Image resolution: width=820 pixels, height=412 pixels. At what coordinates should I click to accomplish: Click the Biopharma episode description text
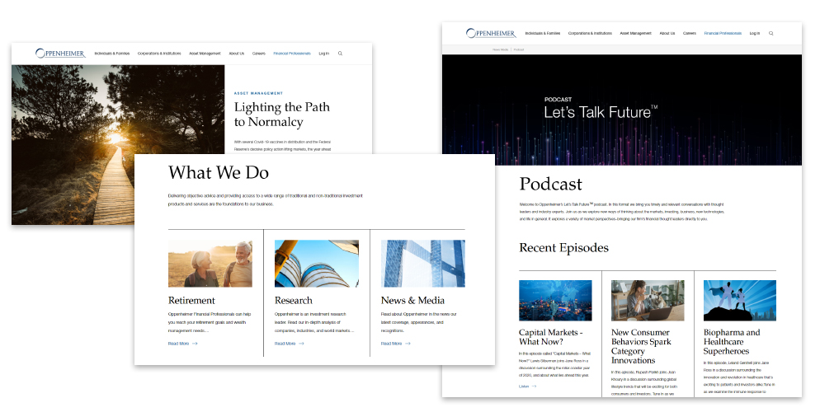pyautogui.click(x=739, y=377)
